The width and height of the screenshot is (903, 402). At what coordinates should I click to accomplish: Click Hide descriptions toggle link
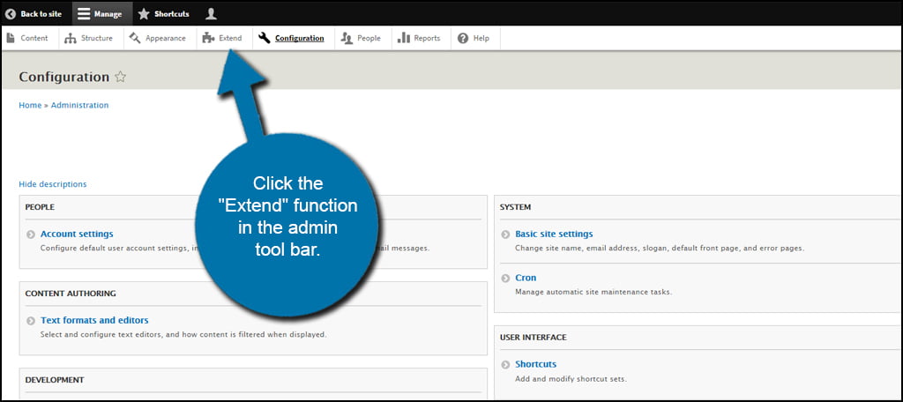point(53,184)
